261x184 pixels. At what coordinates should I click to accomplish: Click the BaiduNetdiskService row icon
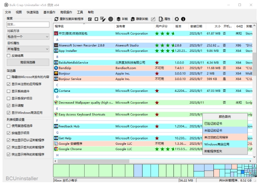(x=56, y=63)
